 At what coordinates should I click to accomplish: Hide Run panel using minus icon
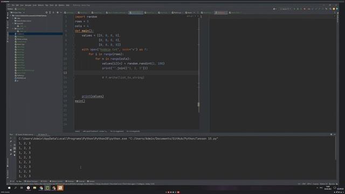[334, 134]
